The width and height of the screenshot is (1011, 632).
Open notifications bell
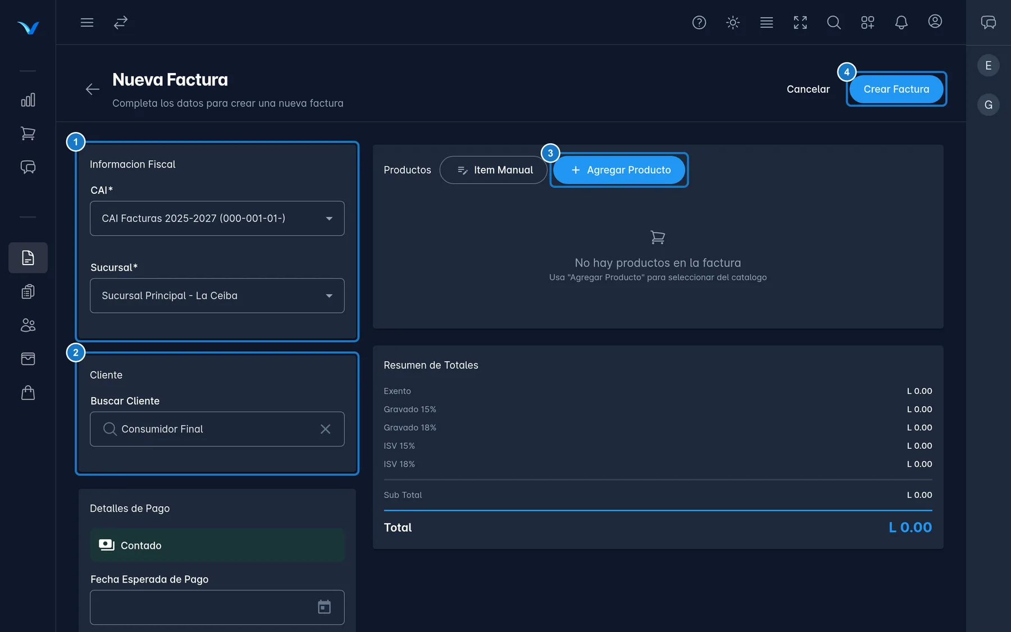pyautogui.click(x=901, y=22)
